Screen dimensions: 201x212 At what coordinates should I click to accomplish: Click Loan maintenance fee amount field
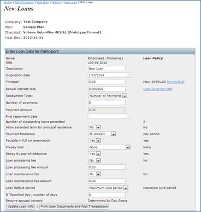(107, 181)
